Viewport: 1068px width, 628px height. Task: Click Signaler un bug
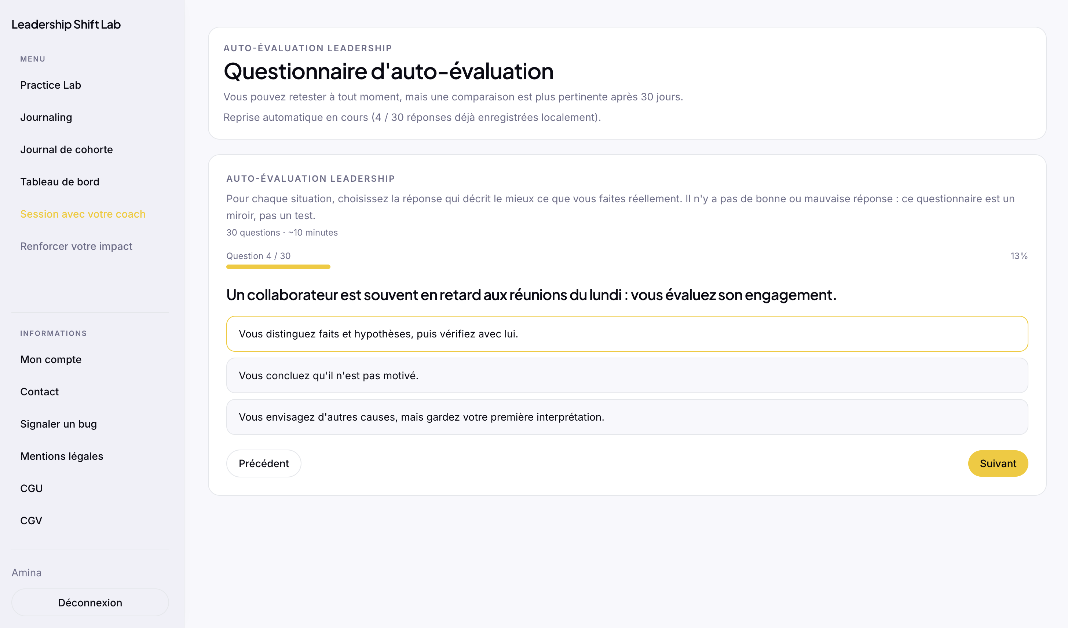click(x=58, y=424)
